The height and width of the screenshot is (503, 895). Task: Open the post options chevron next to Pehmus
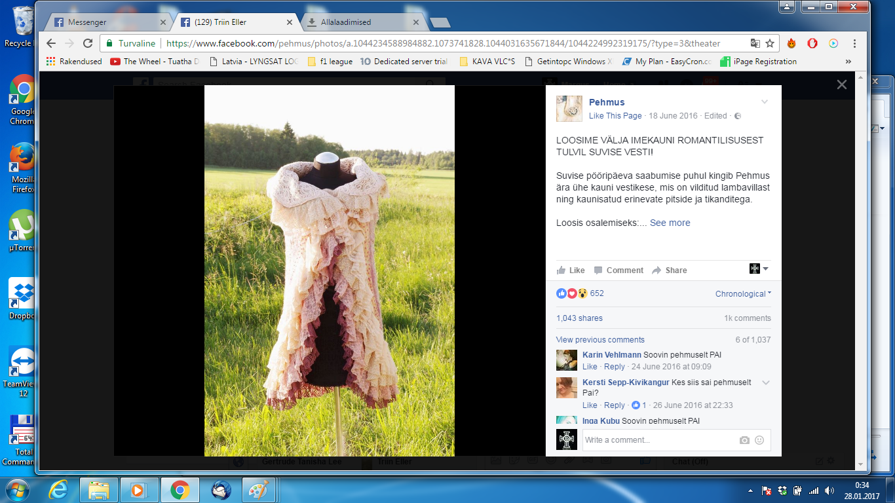764,102
